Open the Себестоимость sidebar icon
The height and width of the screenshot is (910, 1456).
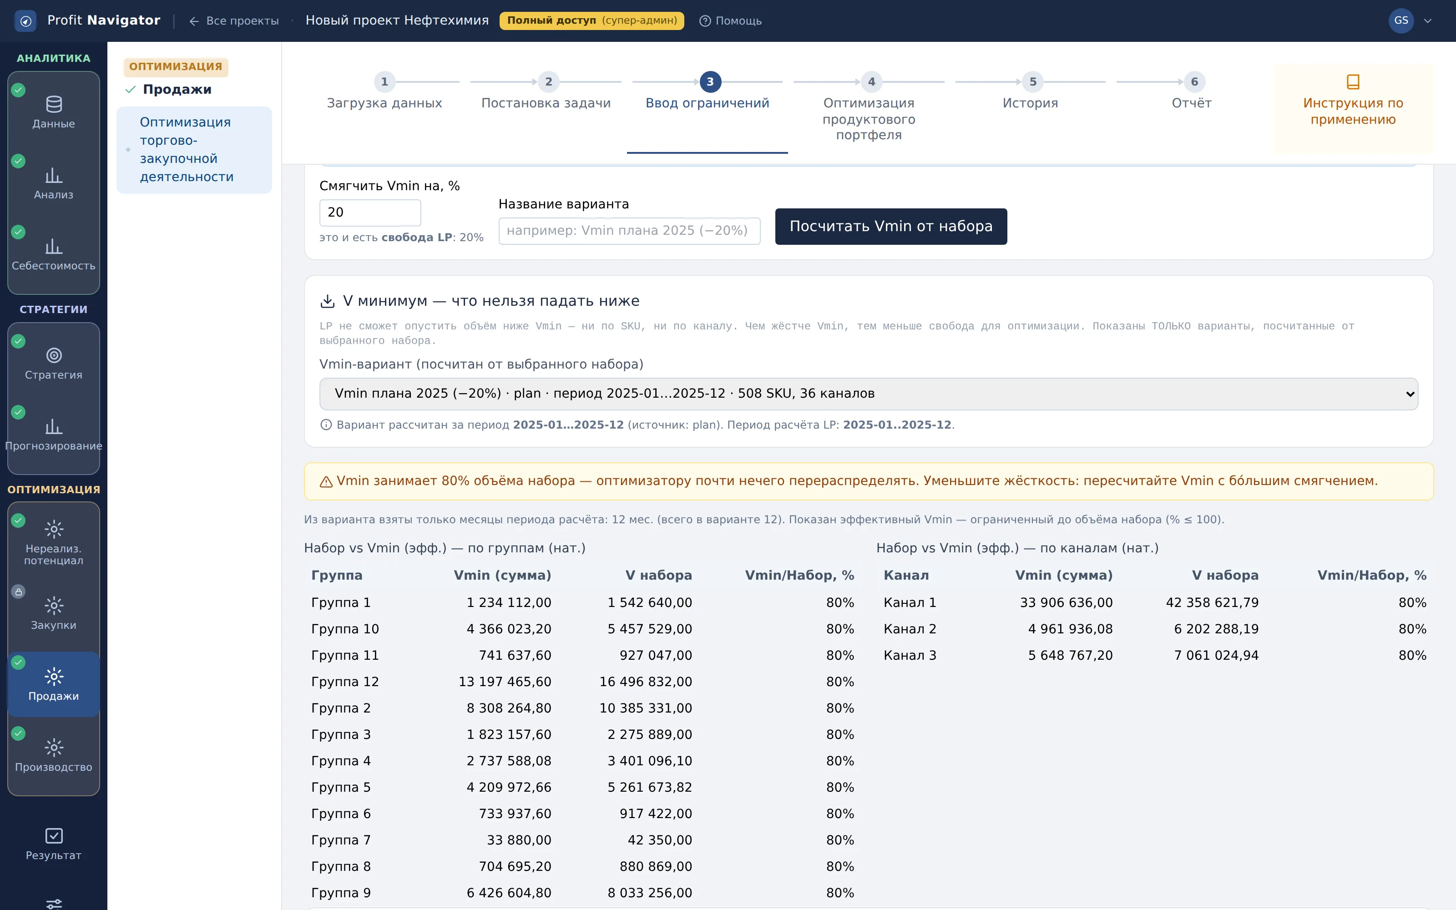tap(54, 247)
